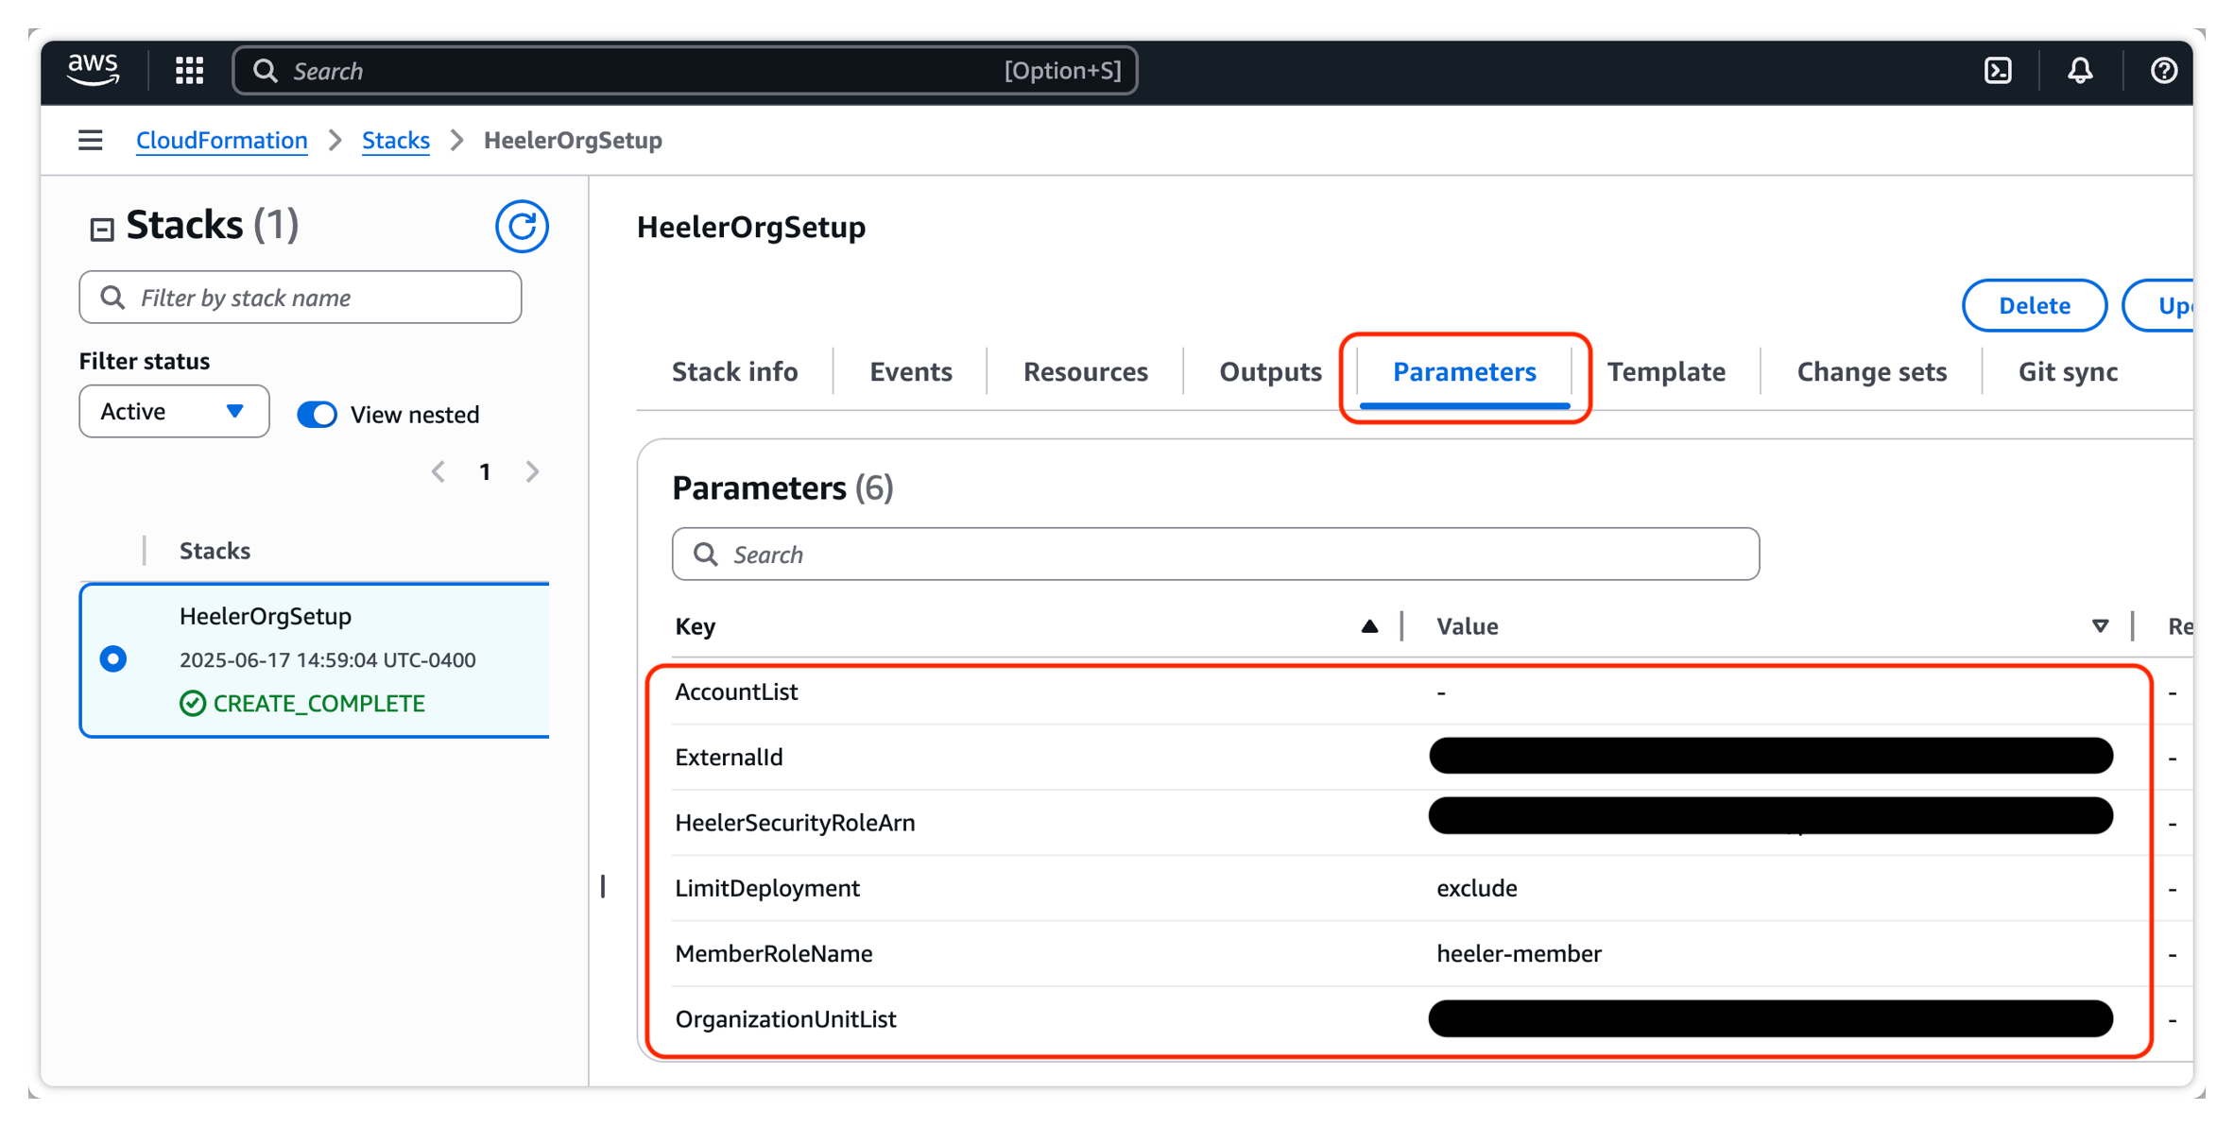Select the Parameters tab
The image size is (2234, 1127).
(1464, 372)
